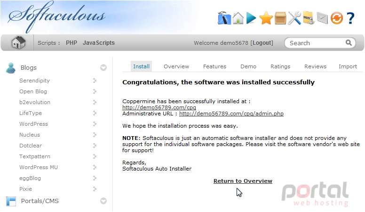Click the arrow icon next to WordPress
Screen dimensions: 365x212
(x=95, y=124)
